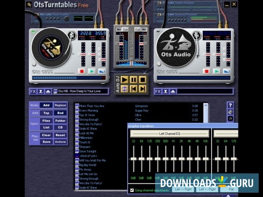Viewport: 263px width, 197px height.
Task: Pause Auto DJ playback
Action: pos(133,80)
